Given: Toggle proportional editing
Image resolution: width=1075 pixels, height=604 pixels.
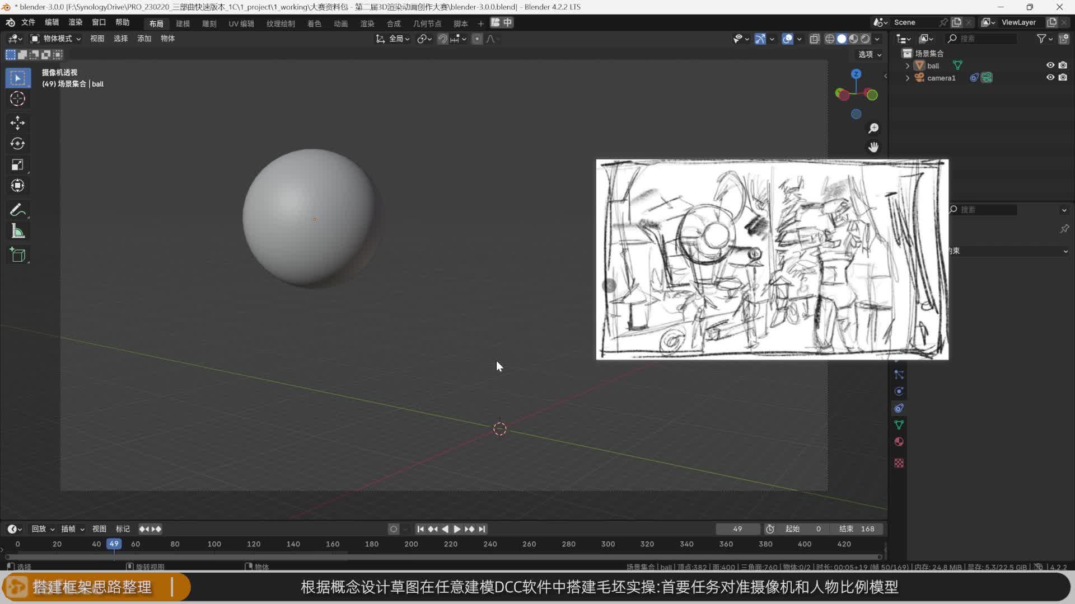Looking at the screenshot, I should [x=477, y=39].
